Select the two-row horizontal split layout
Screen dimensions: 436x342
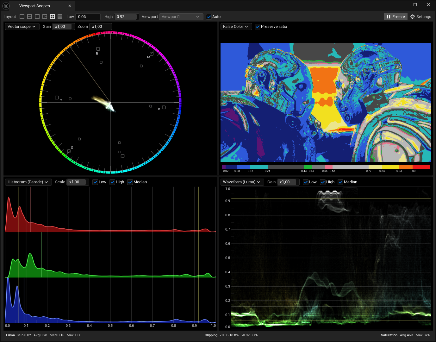click(x=29, y=17)
